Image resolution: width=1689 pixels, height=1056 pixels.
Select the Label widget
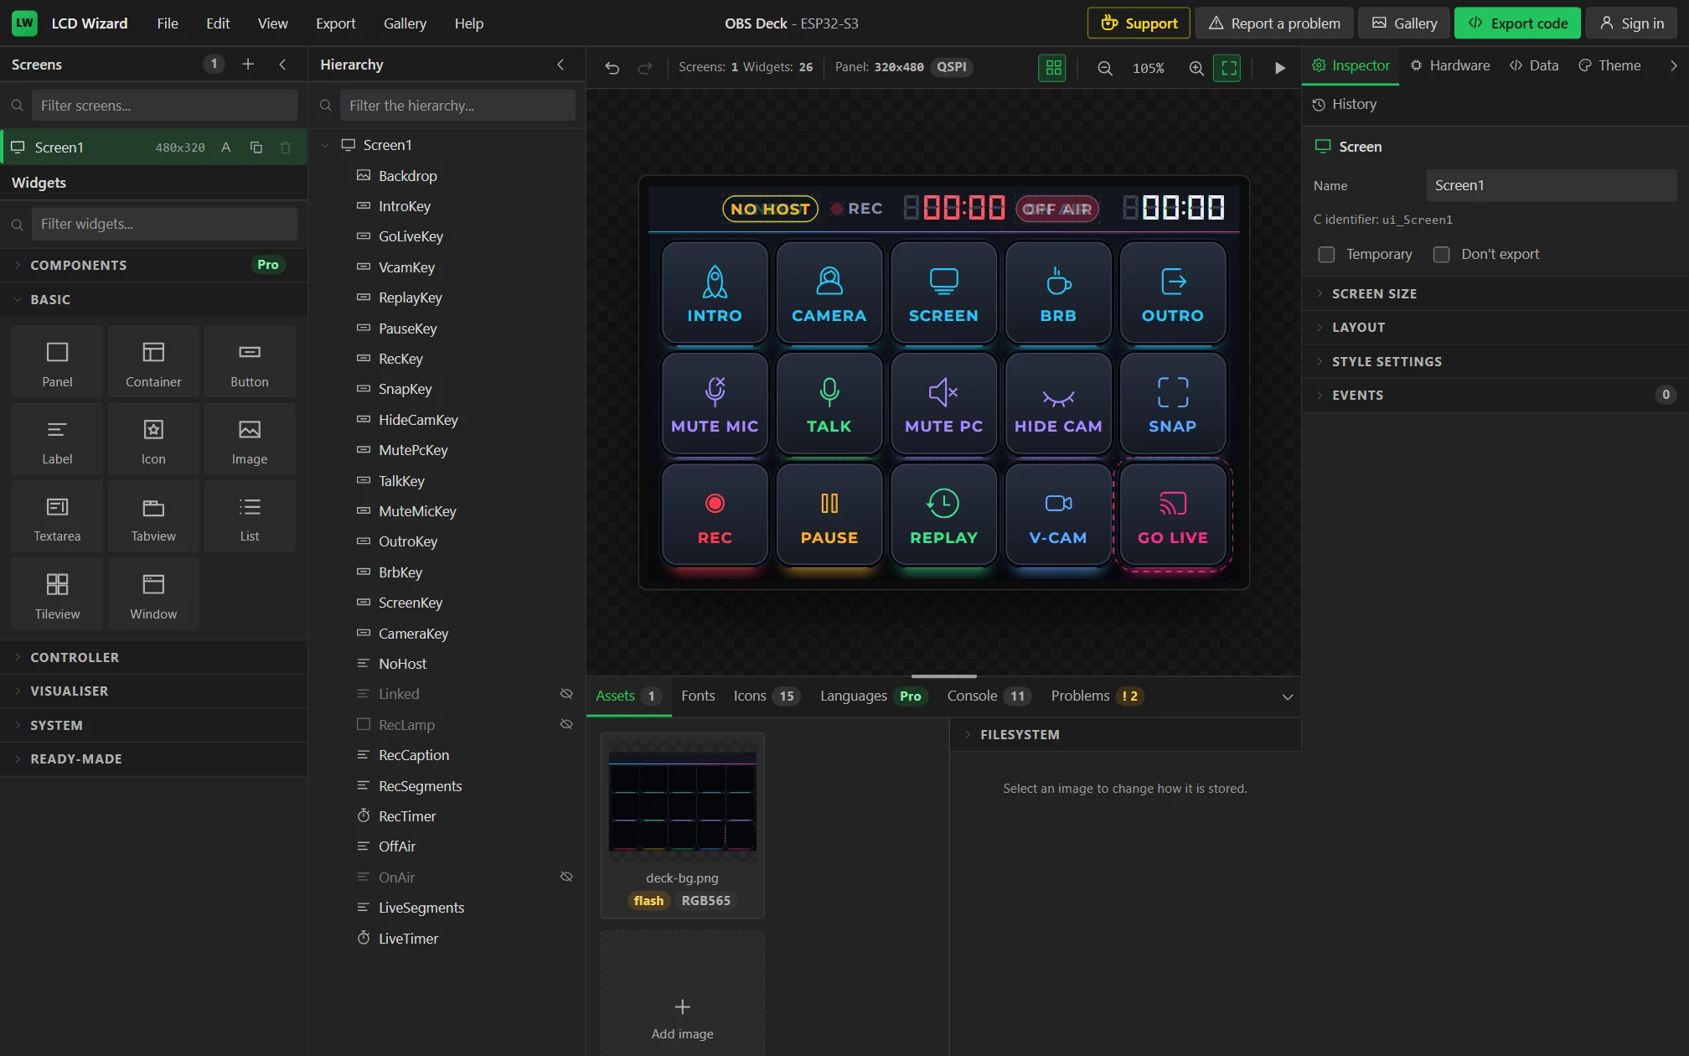pos(57,441)
